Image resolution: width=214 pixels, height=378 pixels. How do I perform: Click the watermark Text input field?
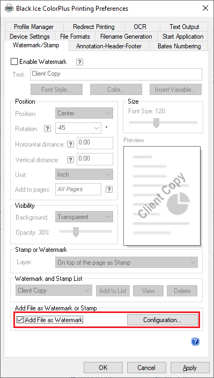116,74
